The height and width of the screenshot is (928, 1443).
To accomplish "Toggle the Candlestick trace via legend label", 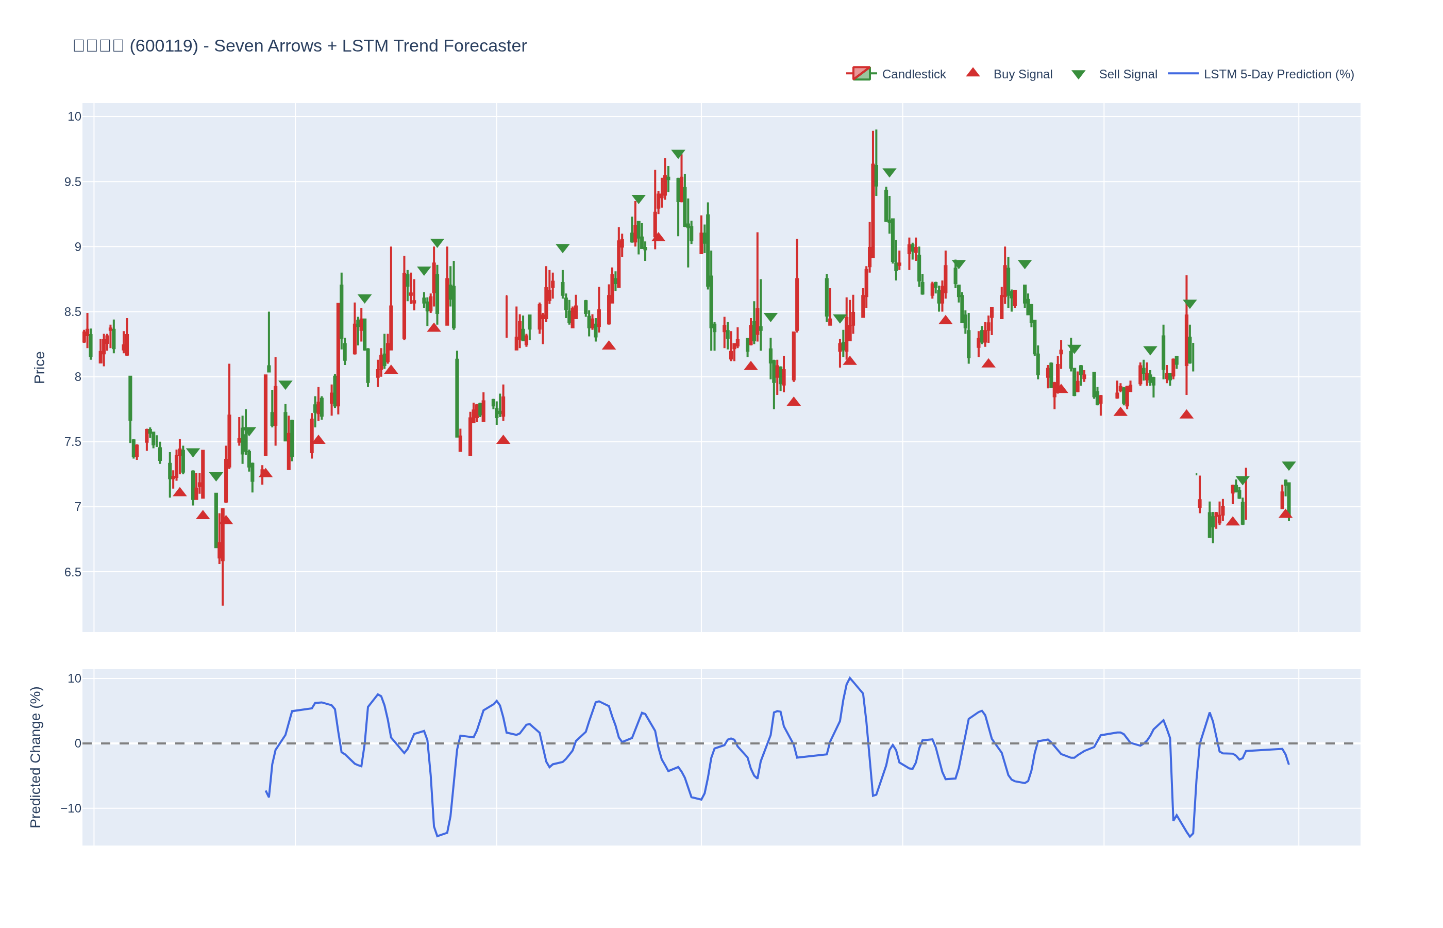I will [x=914, y=74].
